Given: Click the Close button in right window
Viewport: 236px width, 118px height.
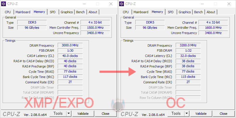Looking at the screenshot, I should tap(223, 114).
